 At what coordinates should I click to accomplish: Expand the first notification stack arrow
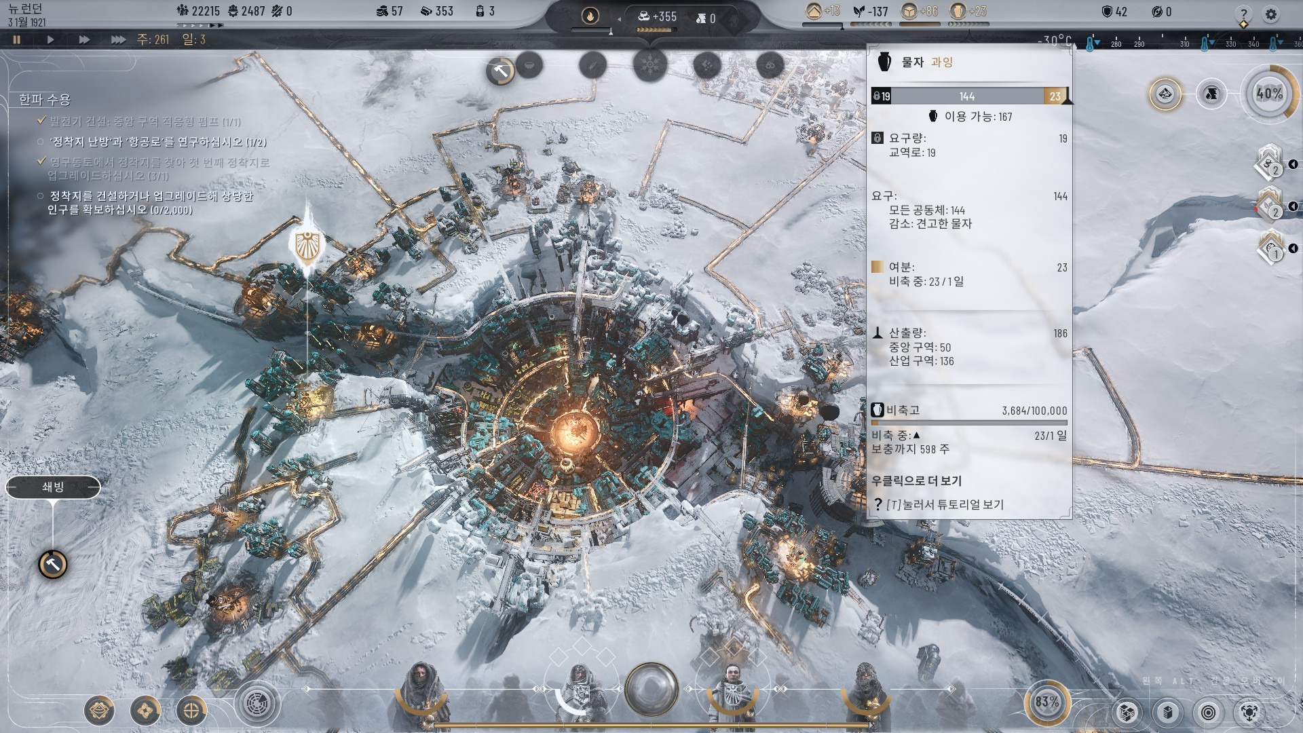(x=1293, y=164)
